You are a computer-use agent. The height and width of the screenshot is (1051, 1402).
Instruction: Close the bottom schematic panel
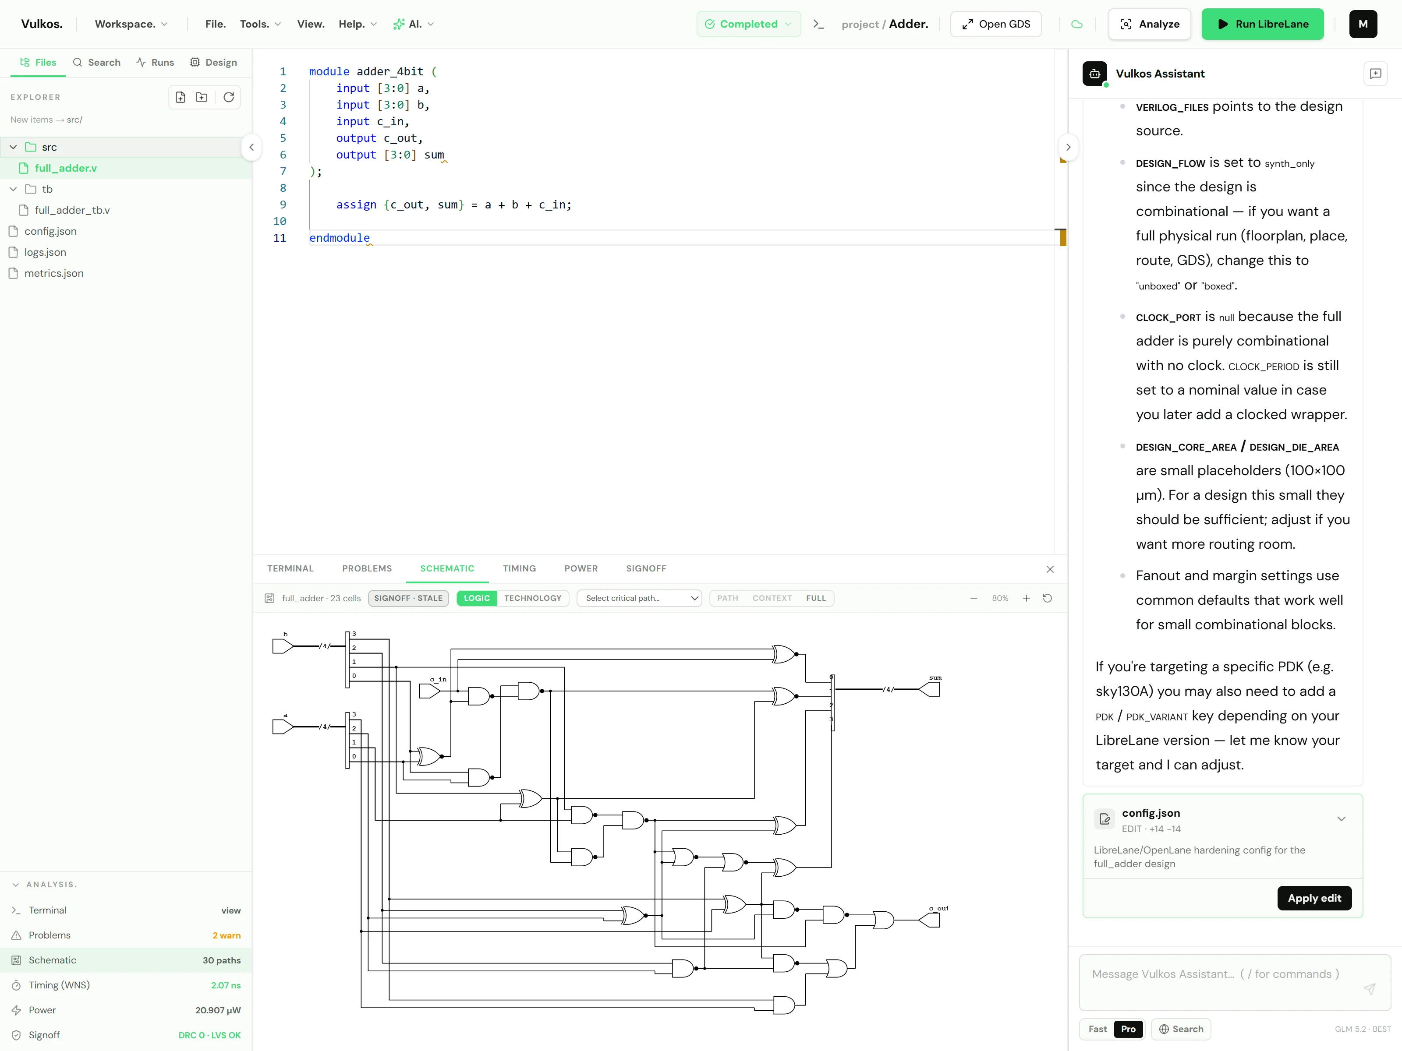(x=1050, y=569)
